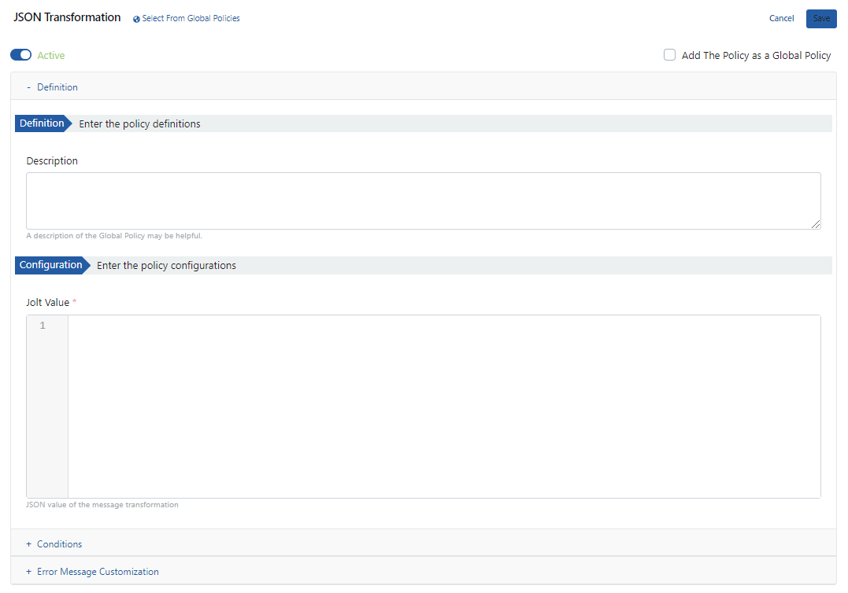Select the blue Definition step tag
Image resolution: width=848 pixels, height=593 pixels.
[43, 123]
